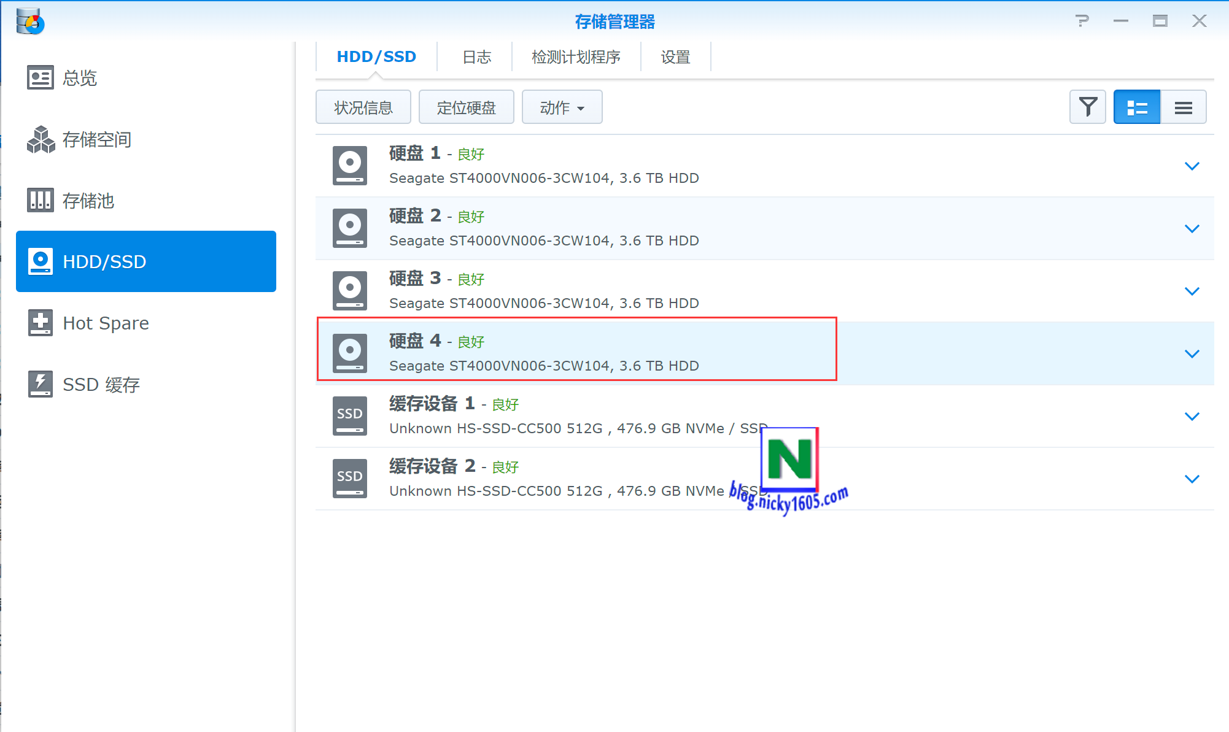Click the Hot Spare plus-disk icon

[41, 323]
